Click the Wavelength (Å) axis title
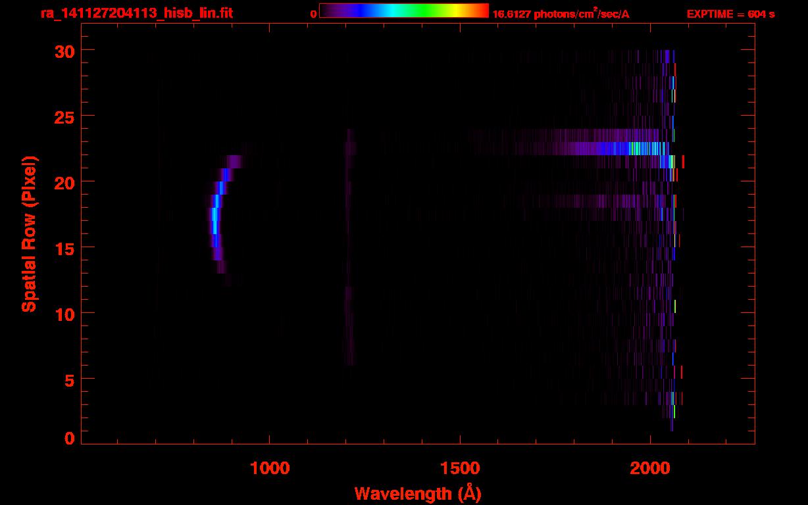The width and height of the screenshot is (808, 505). click(417, 493)
